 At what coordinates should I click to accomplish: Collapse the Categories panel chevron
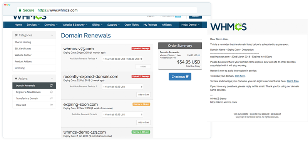(52, 35)
